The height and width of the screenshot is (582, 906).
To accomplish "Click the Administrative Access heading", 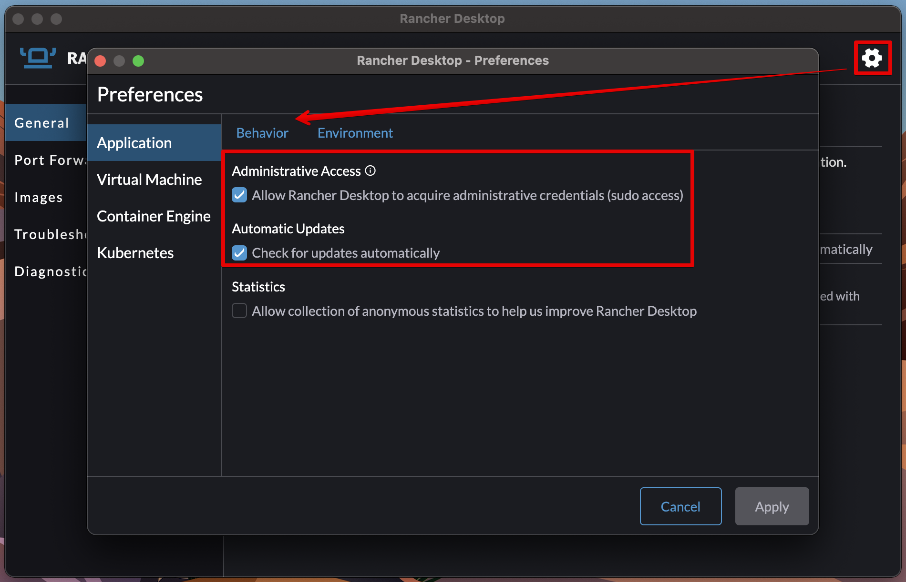I will pos(296,171).
